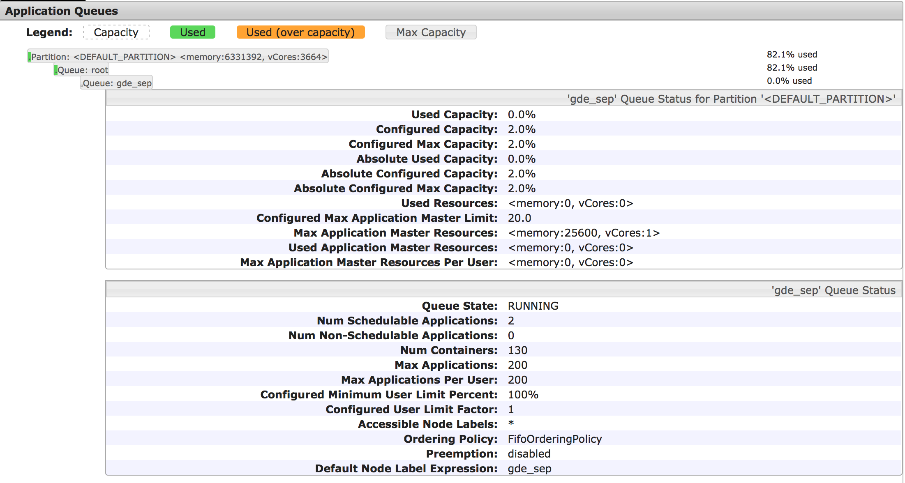This screenshot has width=905, height=483.
Task: Click the Num Containers value 130
Action: pyautogui.click(x=517, y=350)
